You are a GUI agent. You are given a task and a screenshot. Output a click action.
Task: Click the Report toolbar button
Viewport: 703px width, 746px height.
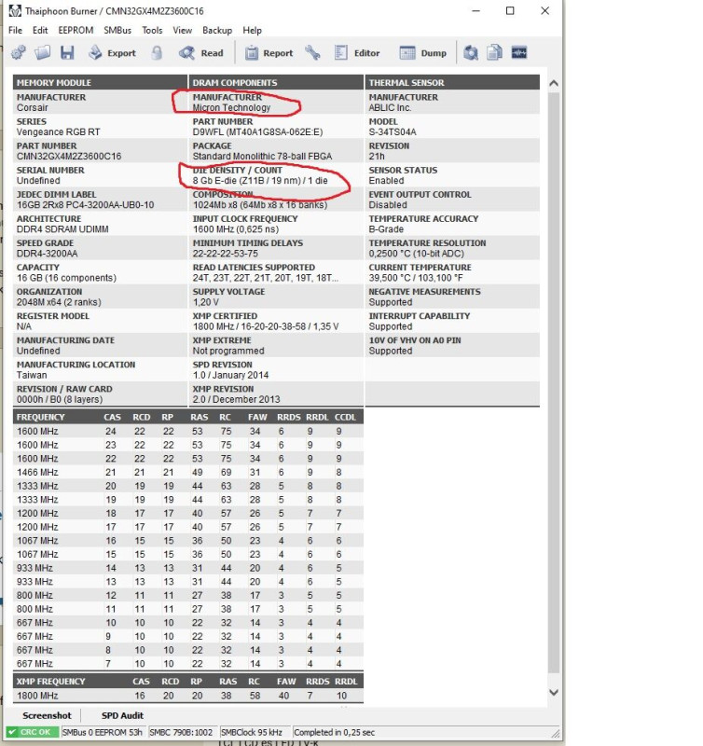coord(269,53)
